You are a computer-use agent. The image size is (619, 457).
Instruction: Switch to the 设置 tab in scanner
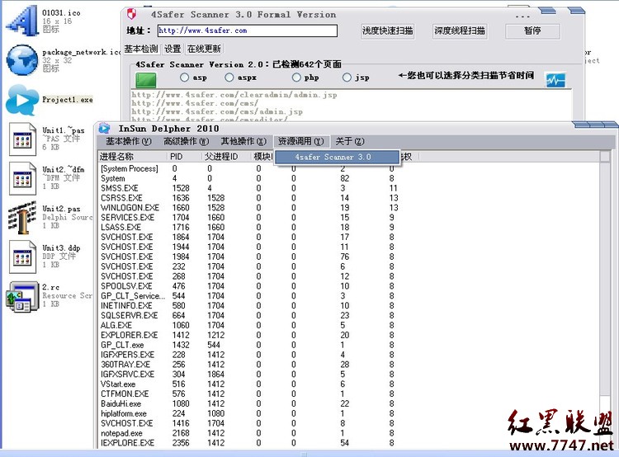[172, 49]
